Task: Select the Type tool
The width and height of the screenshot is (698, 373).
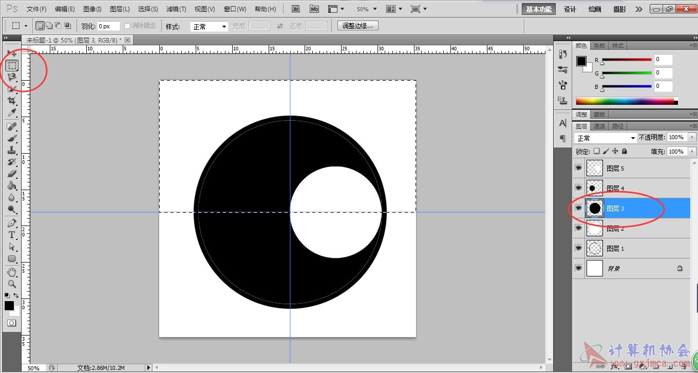Action: pyautogui.click(x=12, y=235)
